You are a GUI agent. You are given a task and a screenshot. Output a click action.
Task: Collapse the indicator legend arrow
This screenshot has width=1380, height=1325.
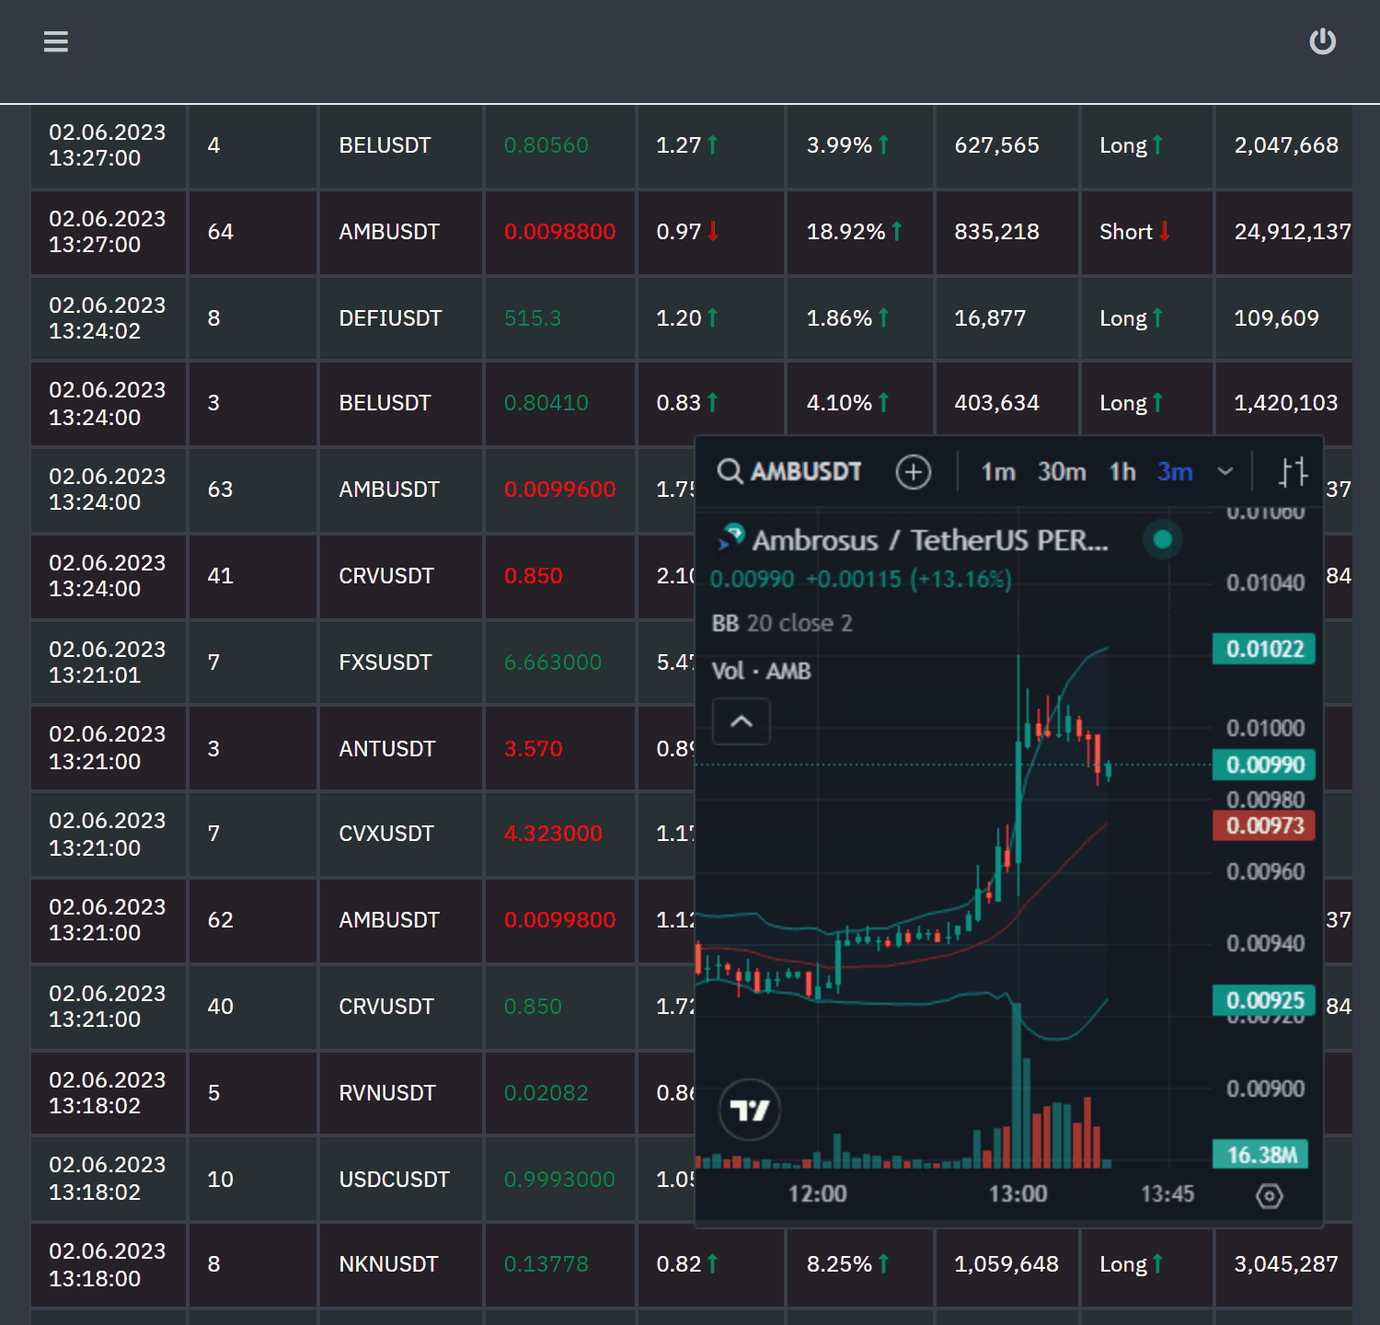742,721
